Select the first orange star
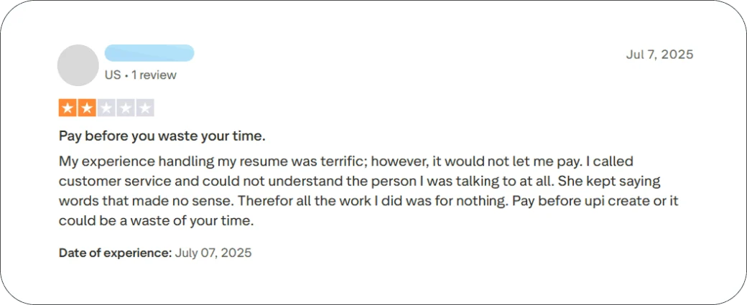 tap(68, 108)
